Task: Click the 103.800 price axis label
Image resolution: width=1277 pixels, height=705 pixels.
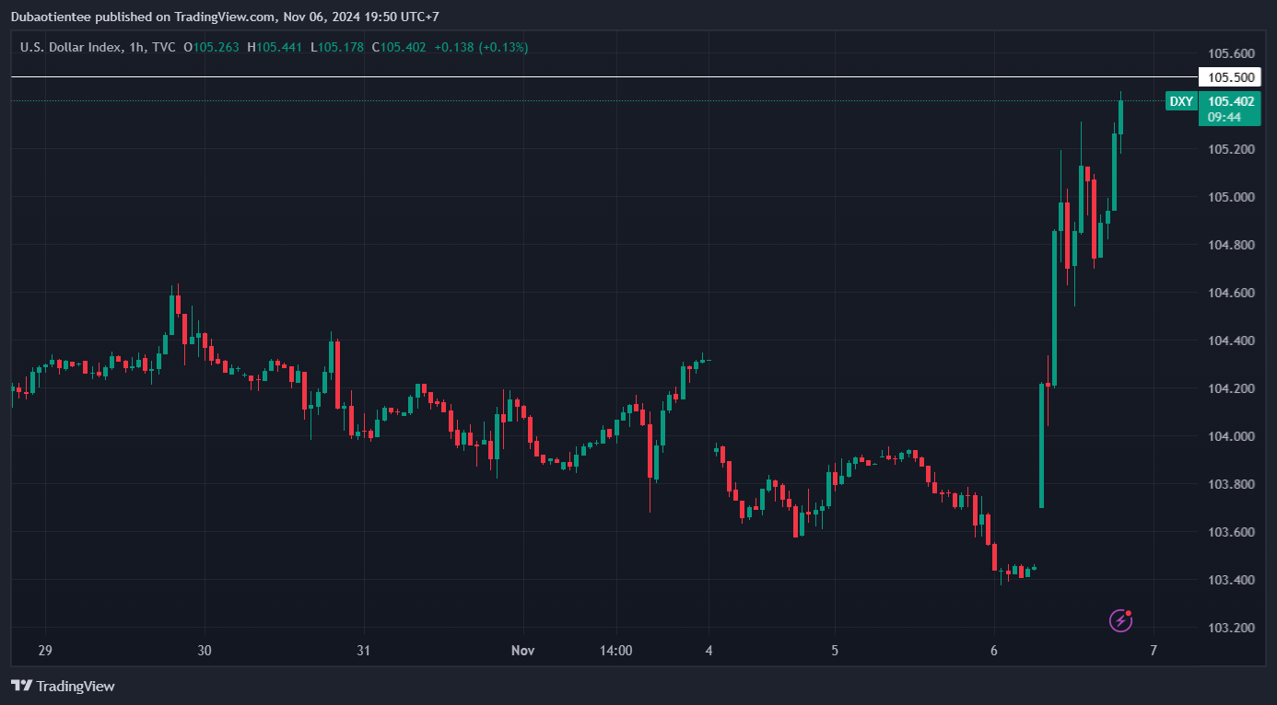Action: click(x=1230, y=484)
